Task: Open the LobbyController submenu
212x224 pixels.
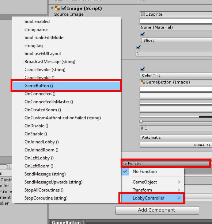Action: point(152,198)
